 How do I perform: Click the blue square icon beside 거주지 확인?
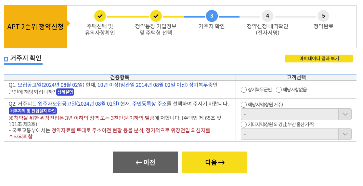coord(6,59)
